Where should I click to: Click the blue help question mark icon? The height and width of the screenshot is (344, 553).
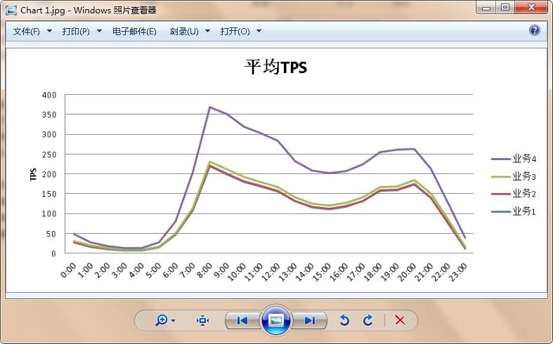click(x=534, y=30)
